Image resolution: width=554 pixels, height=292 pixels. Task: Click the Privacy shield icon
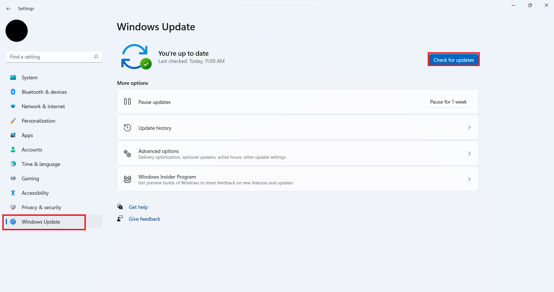(13, 207)
